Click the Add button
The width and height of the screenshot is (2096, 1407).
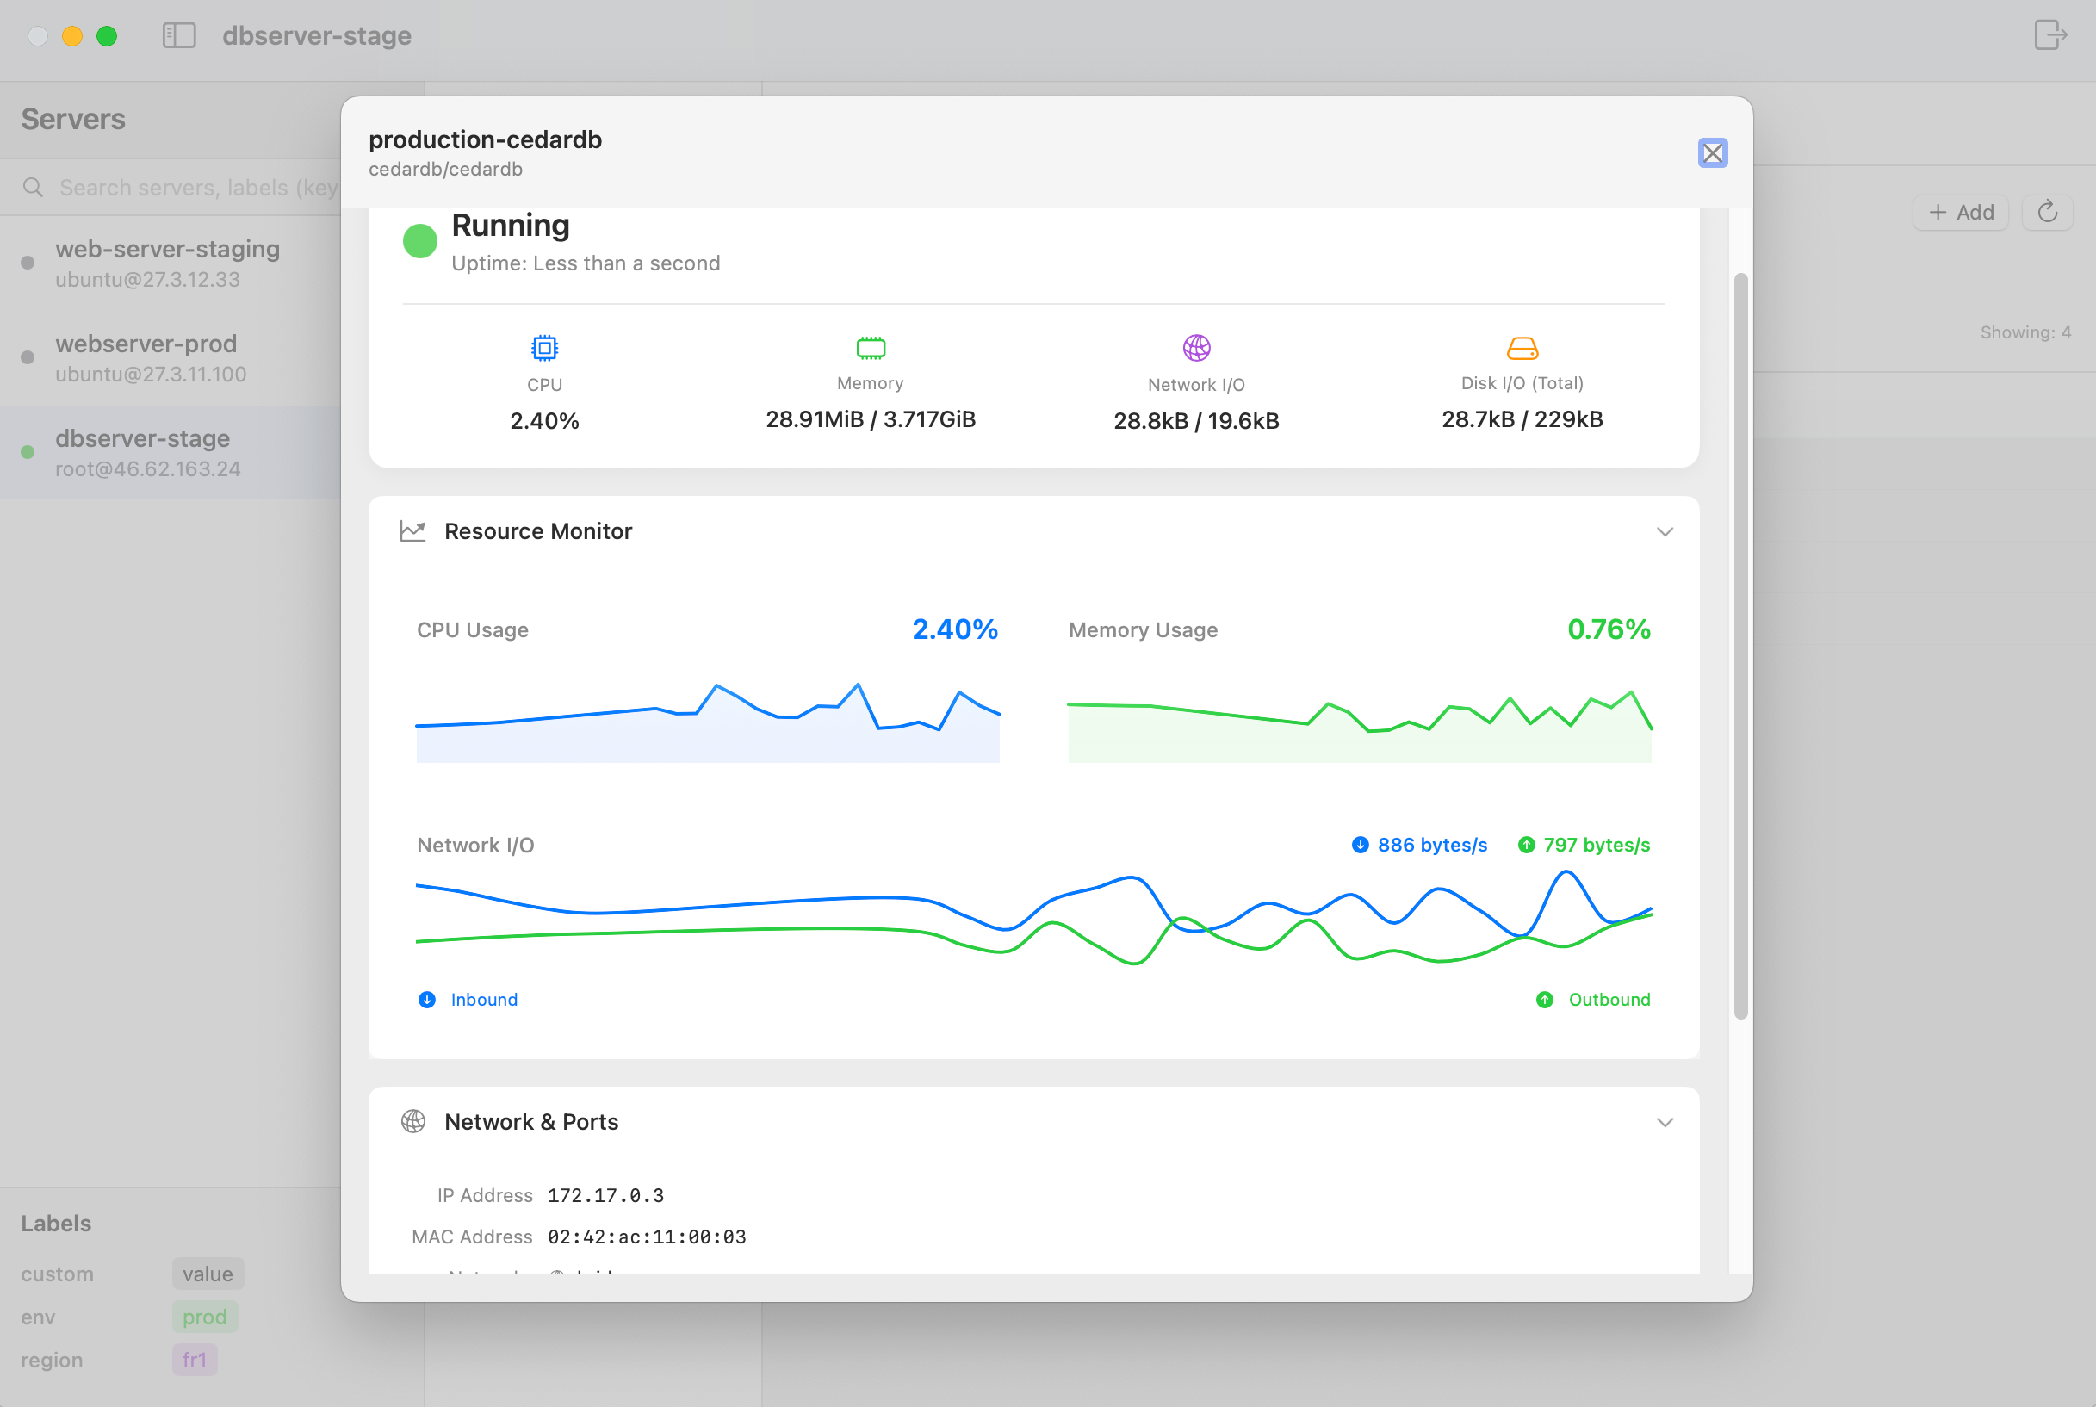[1961, 213]
